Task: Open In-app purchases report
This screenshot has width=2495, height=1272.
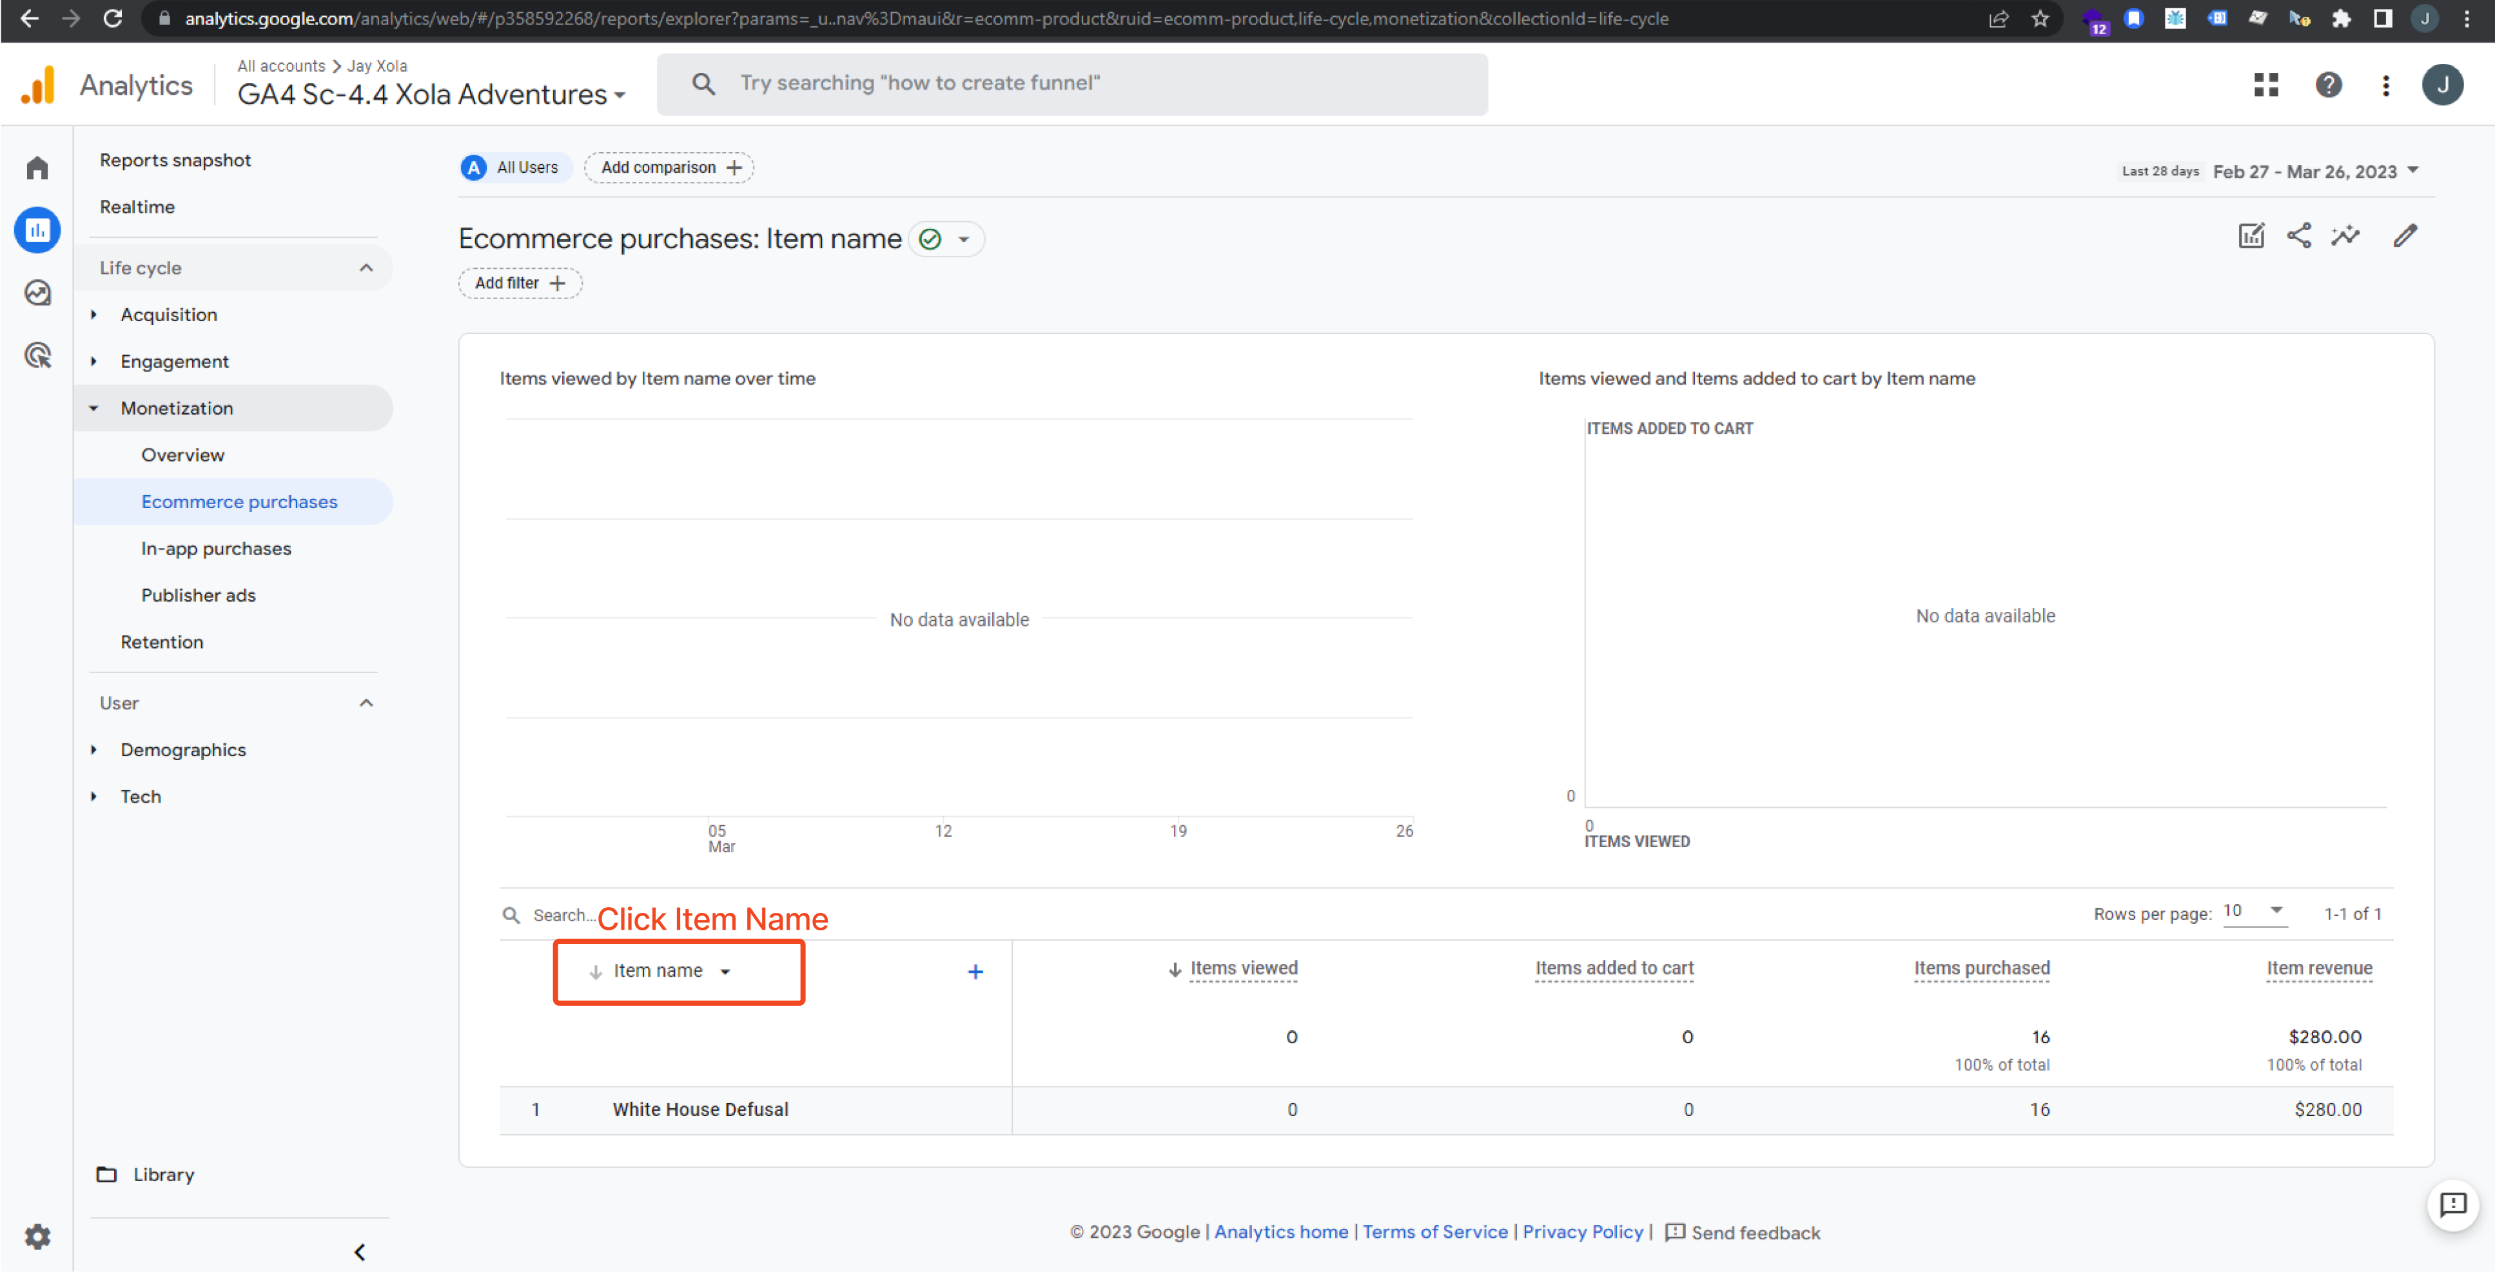Action: [216, 549]
